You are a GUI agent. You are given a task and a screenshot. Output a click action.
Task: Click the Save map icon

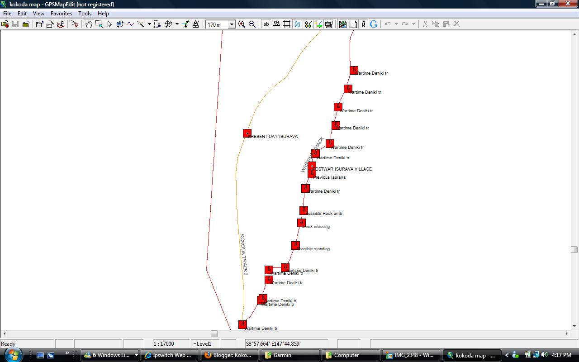click(x=15, y=24)
